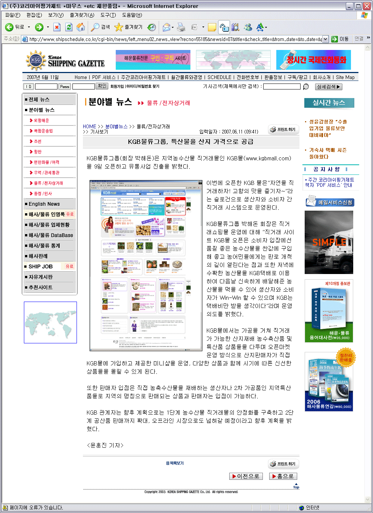
Task: Open the 파일(F) menu
Action: click(x=13, y=15)
